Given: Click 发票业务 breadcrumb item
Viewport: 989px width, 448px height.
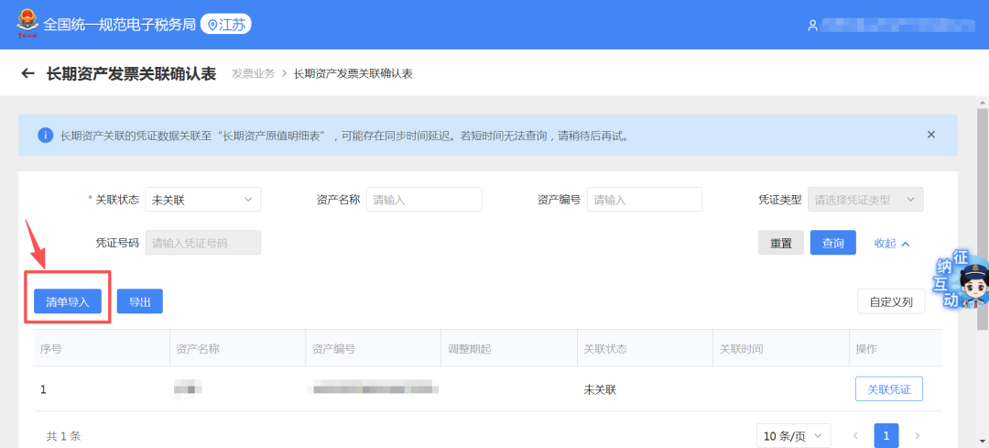Looking at the screenshot, I should (253, 73).
